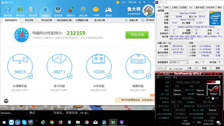Open Mail envelope icon in taskbar
This screenshot has height=126, width=224.
pos(96,122)
